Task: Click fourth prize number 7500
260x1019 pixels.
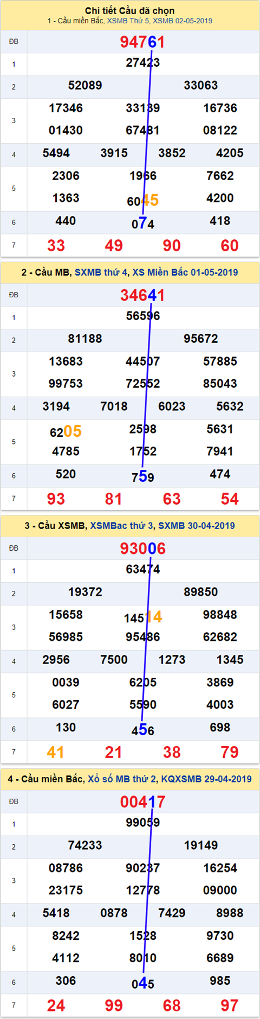Action: pyautogui.click(x=114, y=660)
